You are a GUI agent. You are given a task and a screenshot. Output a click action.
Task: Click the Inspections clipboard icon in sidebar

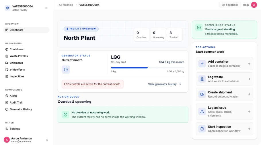(x=7, y=76)
